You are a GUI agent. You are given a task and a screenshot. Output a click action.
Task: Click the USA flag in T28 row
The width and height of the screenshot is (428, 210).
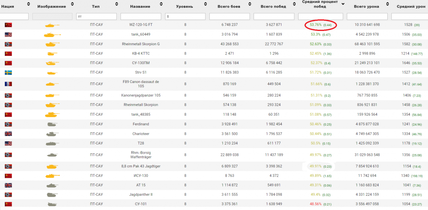pos(8,143)
